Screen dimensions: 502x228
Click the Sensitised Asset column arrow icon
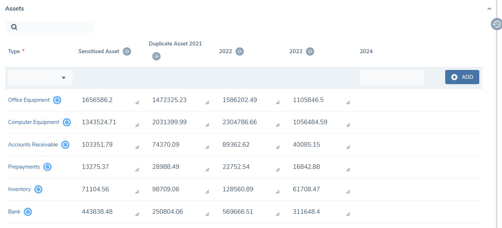tap(127, 51)
